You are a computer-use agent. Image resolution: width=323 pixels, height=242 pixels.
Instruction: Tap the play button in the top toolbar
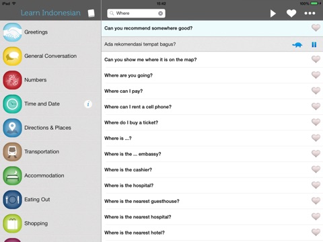click(x=273, y=13)
